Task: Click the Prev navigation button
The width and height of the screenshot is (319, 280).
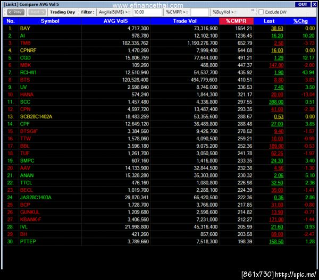Action: [x=15, y=12]
